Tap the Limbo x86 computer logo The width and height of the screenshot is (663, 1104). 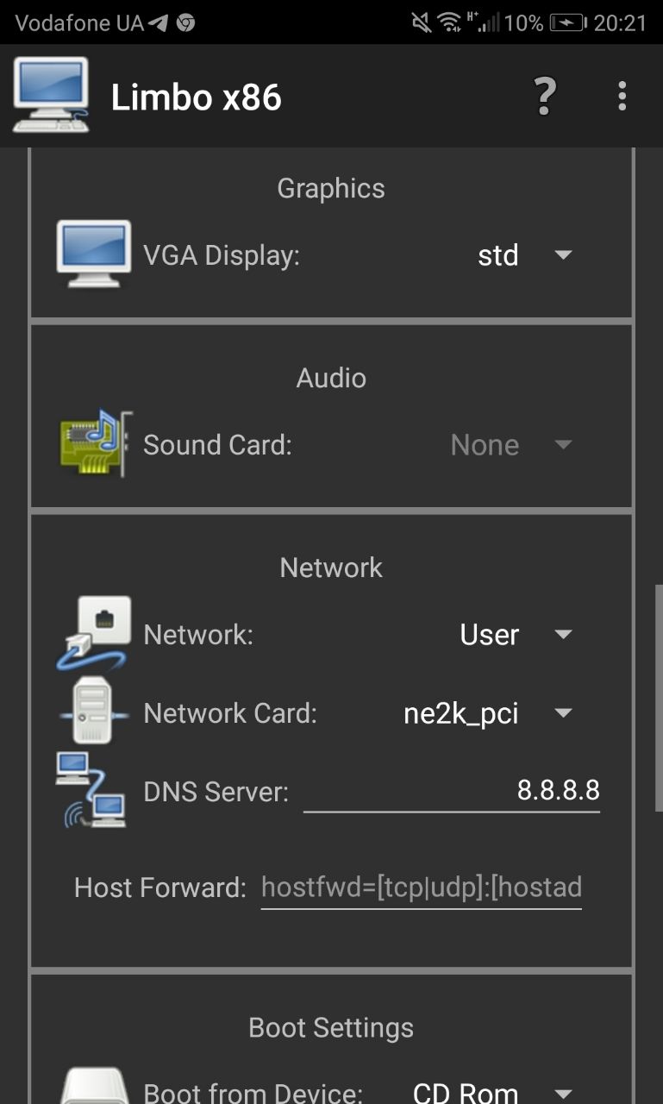point(51,95)
